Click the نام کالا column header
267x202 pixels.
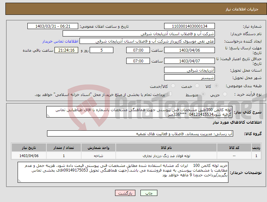tap(166, 148)
